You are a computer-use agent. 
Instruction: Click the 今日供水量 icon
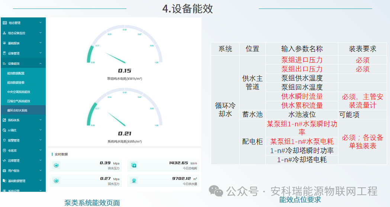[134, 181]
